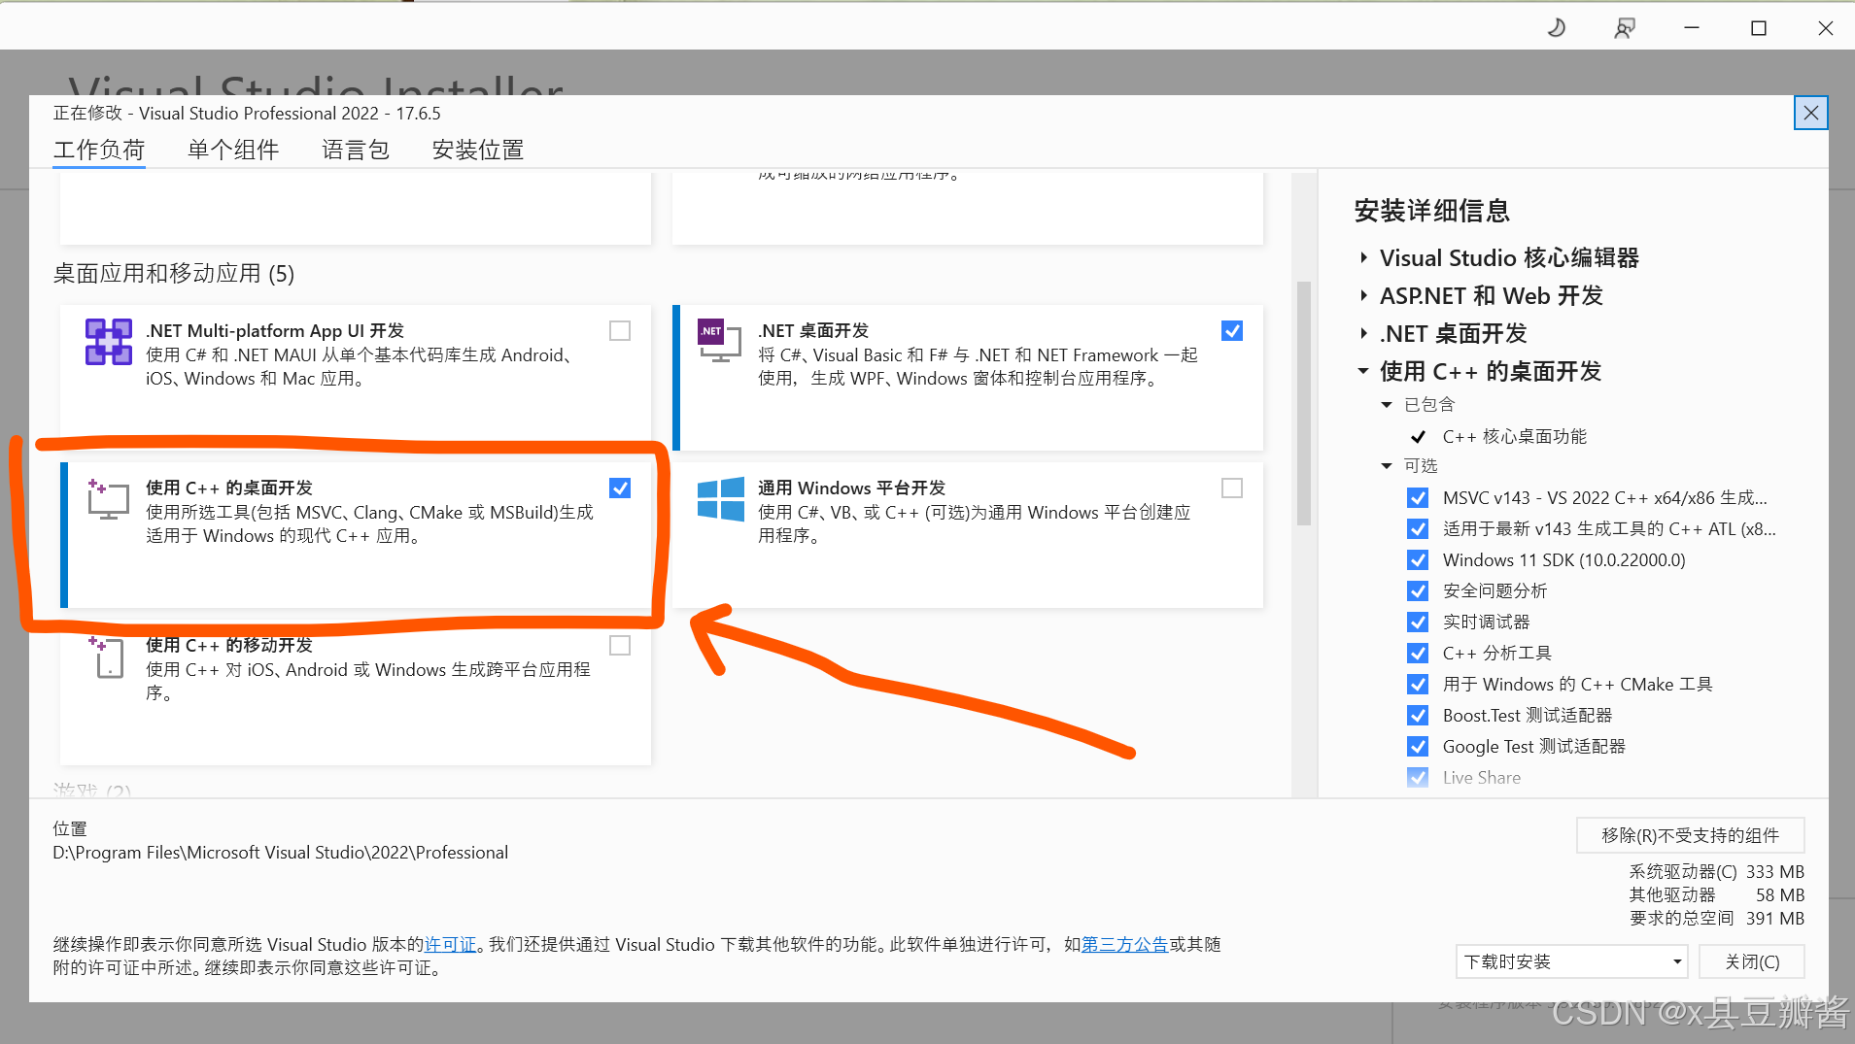The height and width of the screenshot is (1044, 1855).
Task: Click the 关闭(C) button
Action: coord(1752,962)
